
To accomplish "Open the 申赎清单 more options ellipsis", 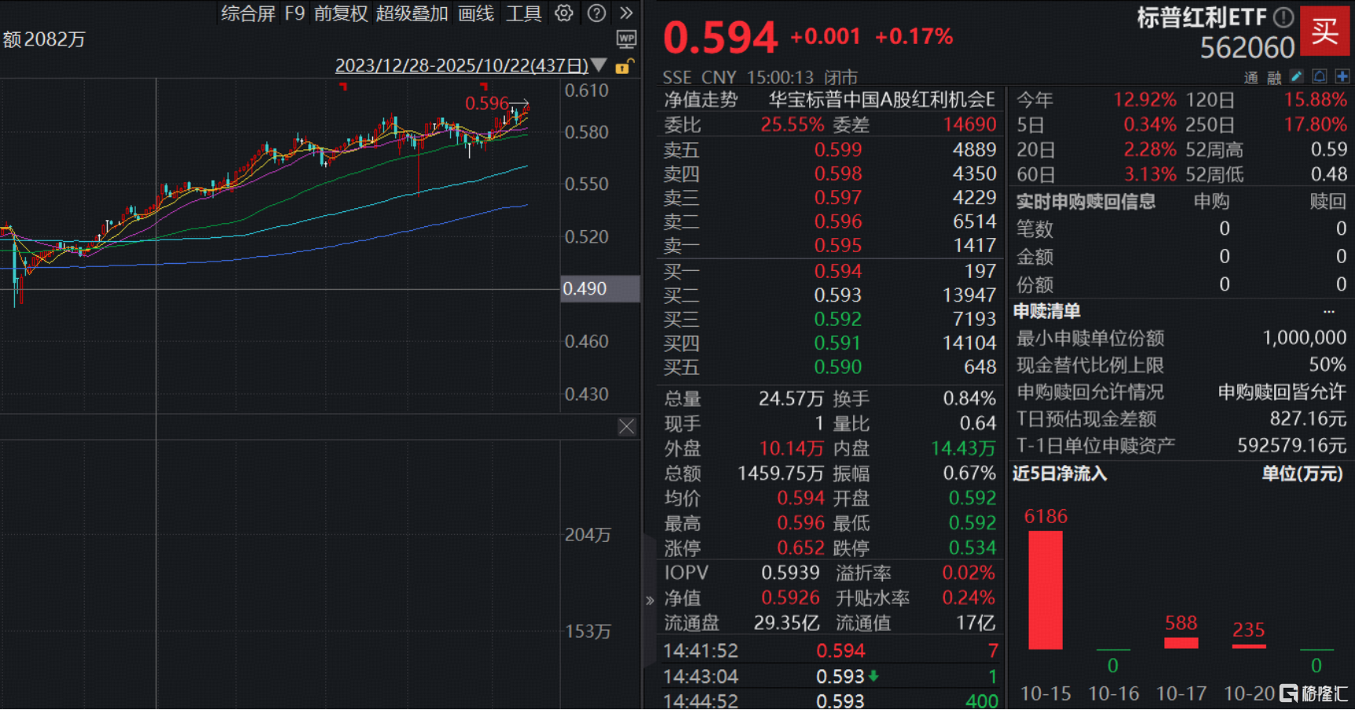I will coord(1328,311).
